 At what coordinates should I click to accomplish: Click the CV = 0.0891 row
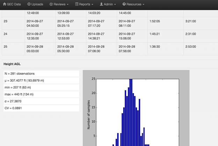[x=41, y=108]
